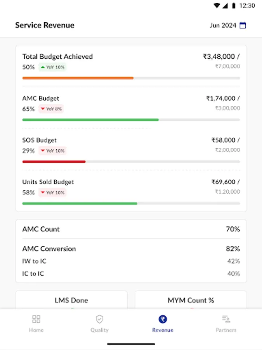Click the red SOS Budget progress bar

click(x=54, y=161)
